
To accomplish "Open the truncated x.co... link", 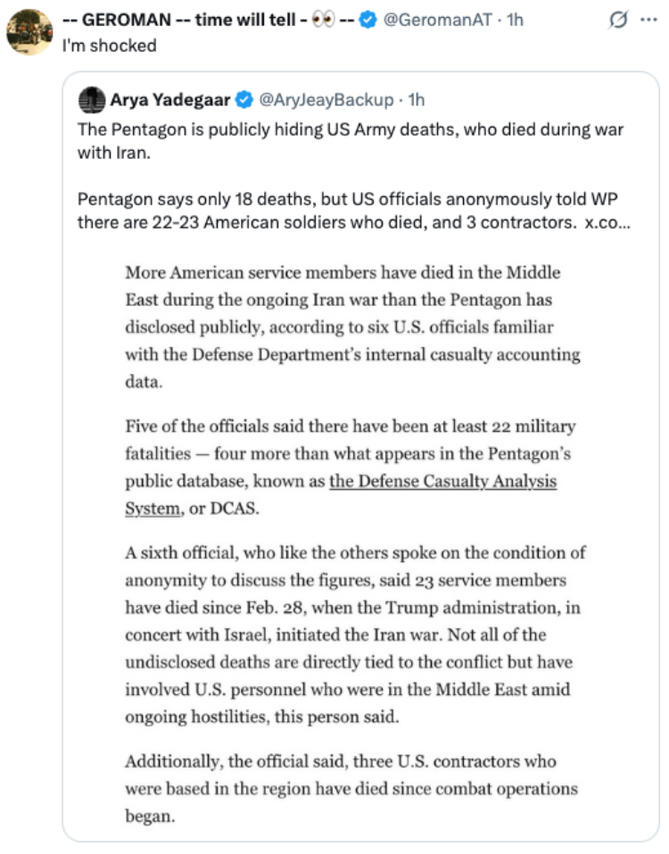I will coord(607,223).
